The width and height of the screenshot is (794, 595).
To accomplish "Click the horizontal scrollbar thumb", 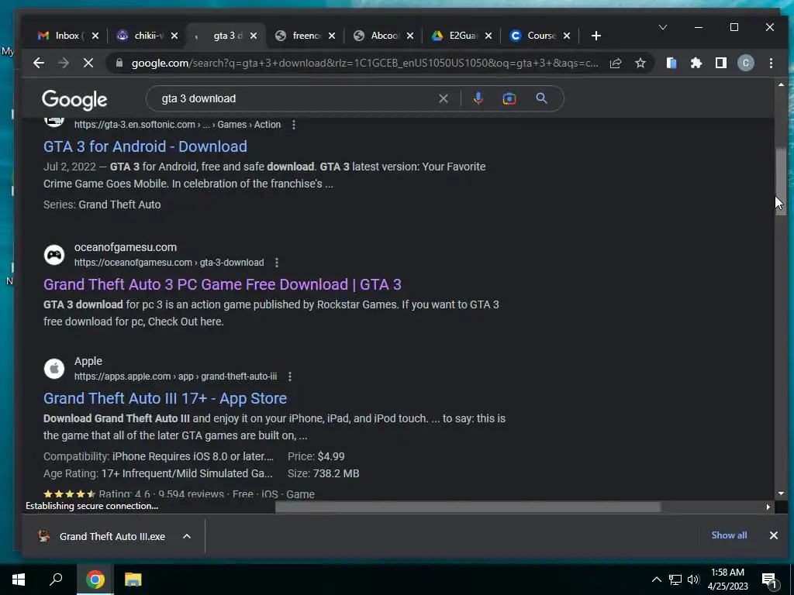I will [468, 507].
